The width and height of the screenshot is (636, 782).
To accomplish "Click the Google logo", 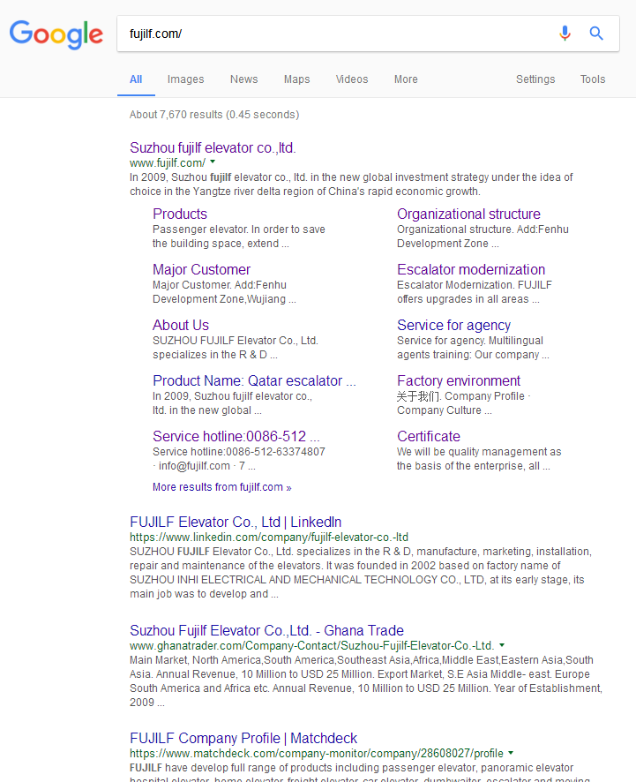I will (x=56, y=34).
